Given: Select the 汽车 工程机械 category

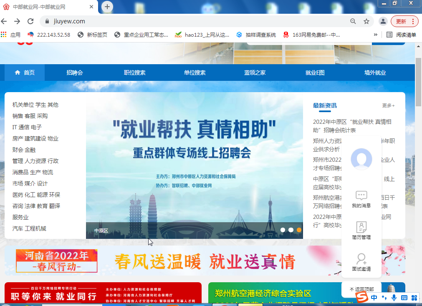Looking at the screenshot, I should tap(29, 228).
